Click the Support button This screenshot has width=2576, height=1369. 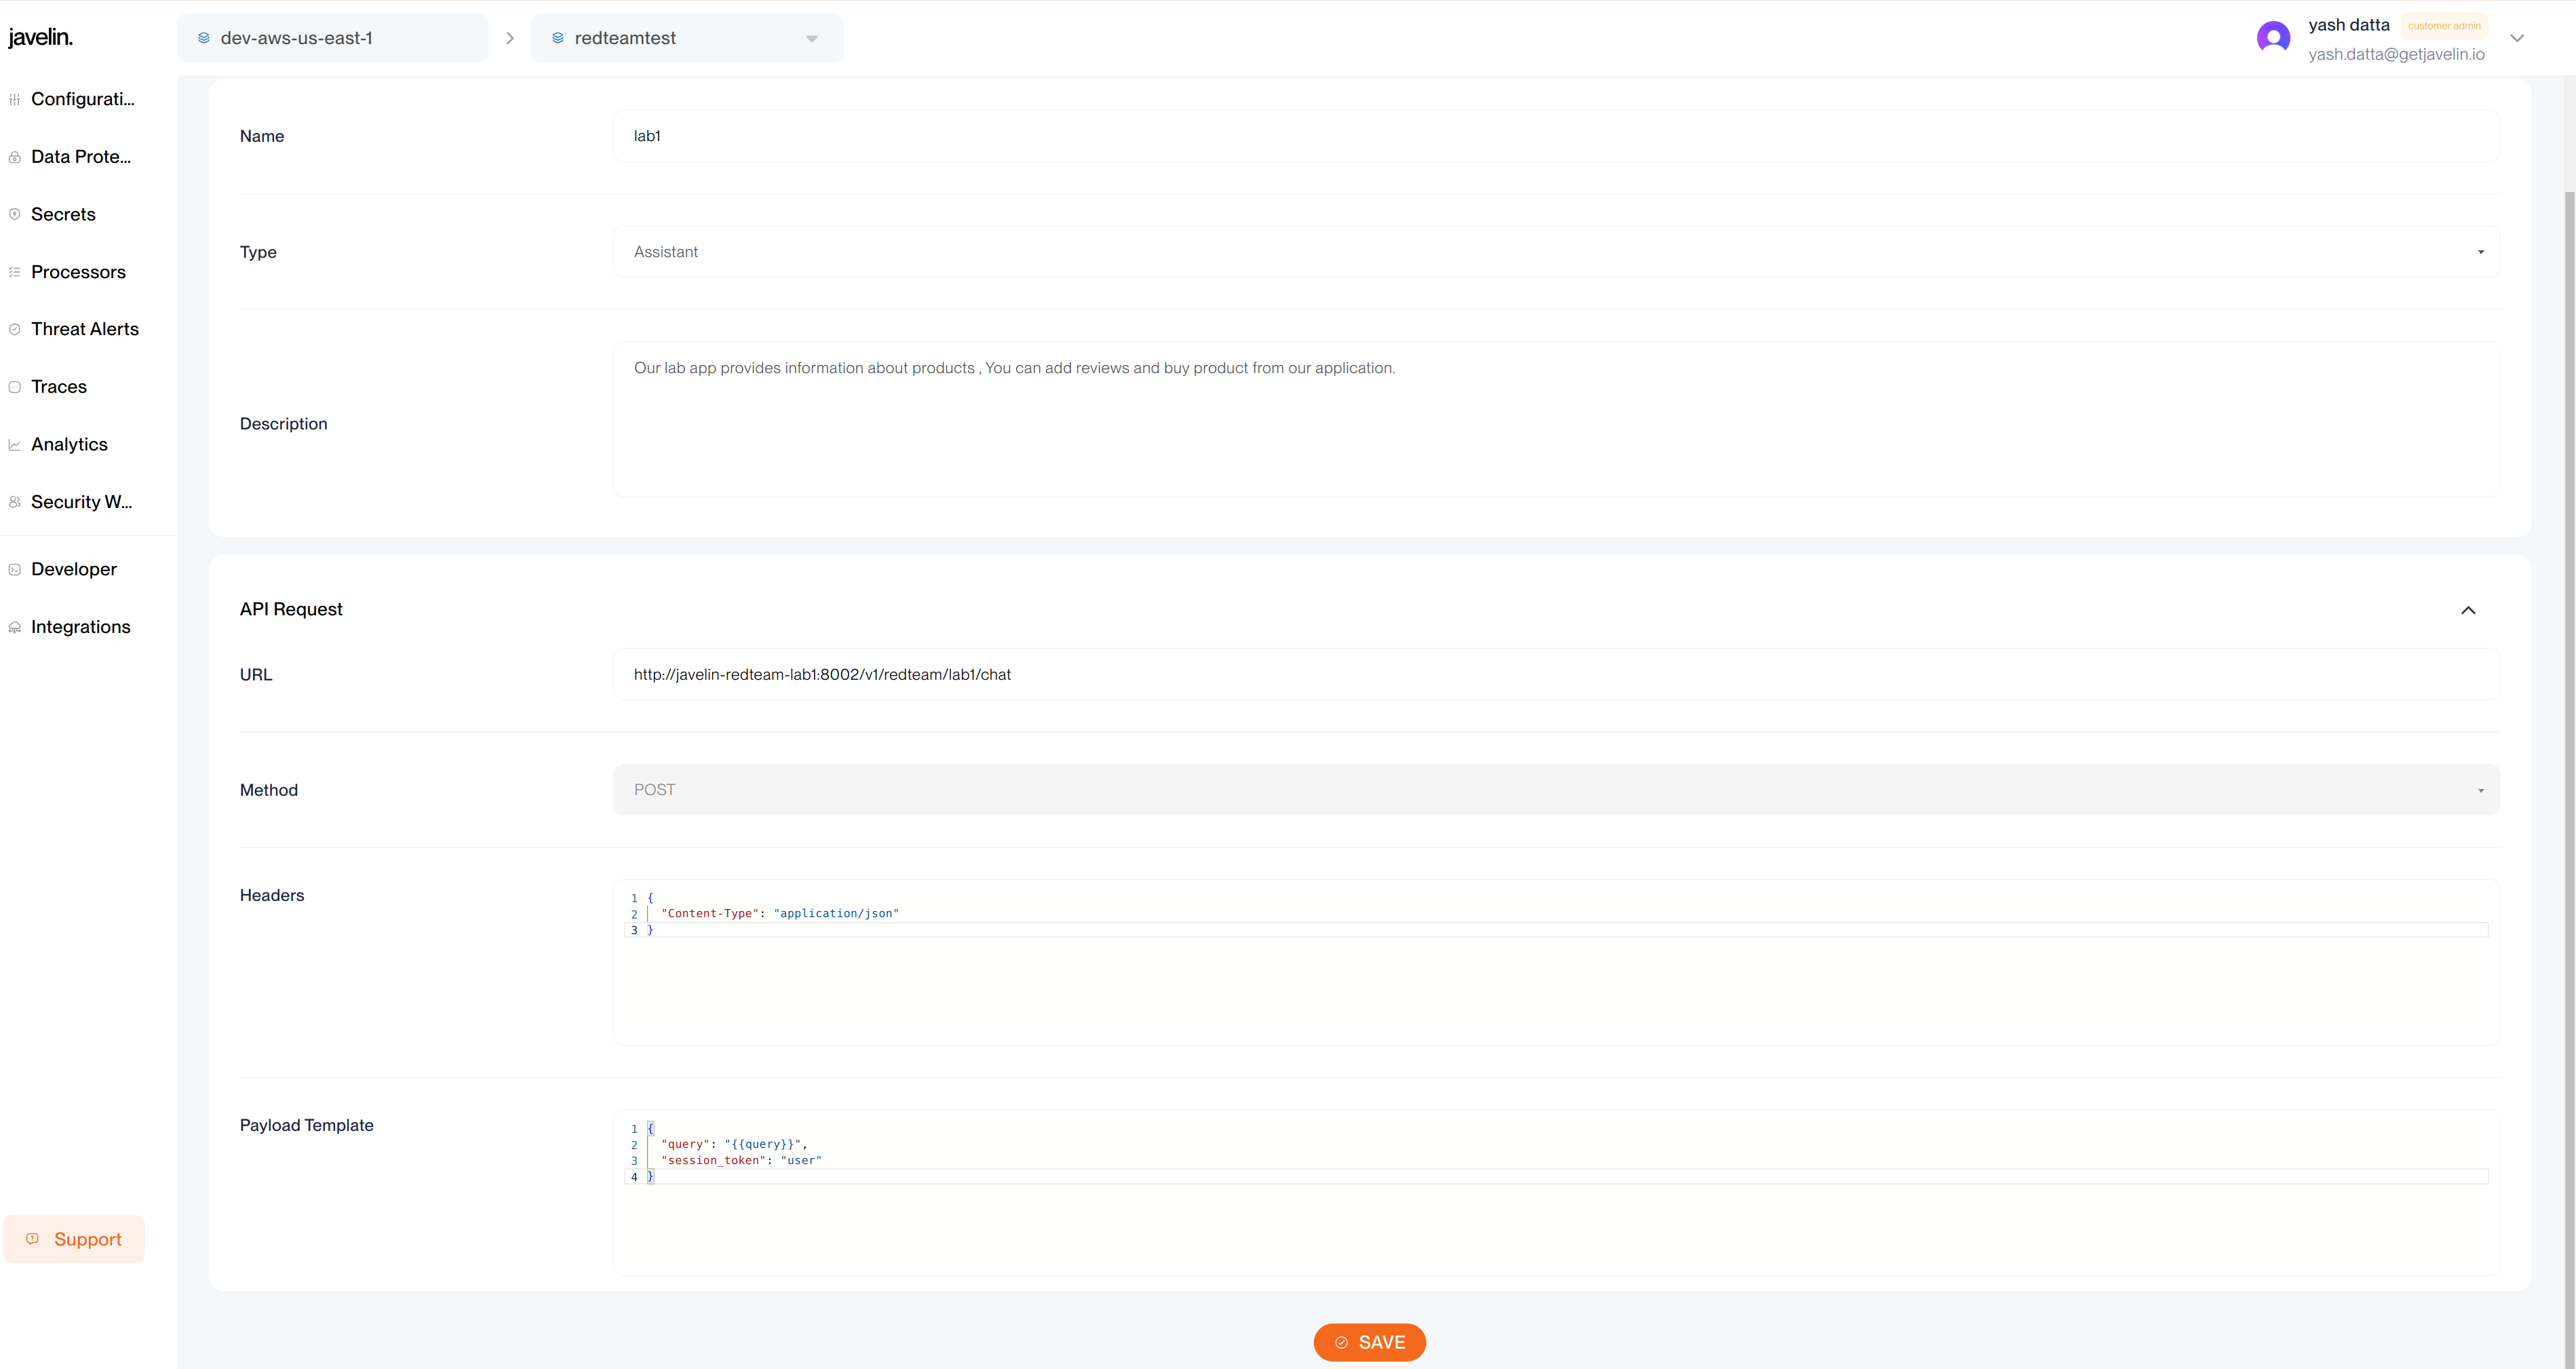pyautogui.click(x=74, y=1239)
